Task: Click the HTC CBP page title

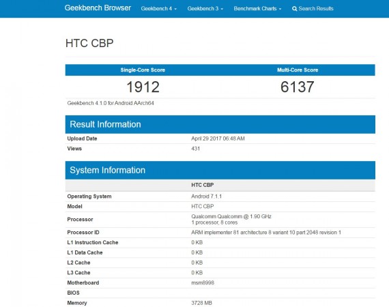Action: (x=89, y=43)
